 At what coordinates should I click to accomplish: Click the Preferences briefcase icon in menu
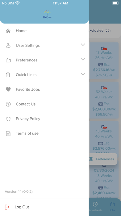pos(8,60)
